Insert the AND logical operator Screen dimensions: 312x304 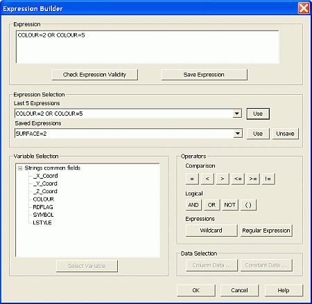(x=193, y=205)
